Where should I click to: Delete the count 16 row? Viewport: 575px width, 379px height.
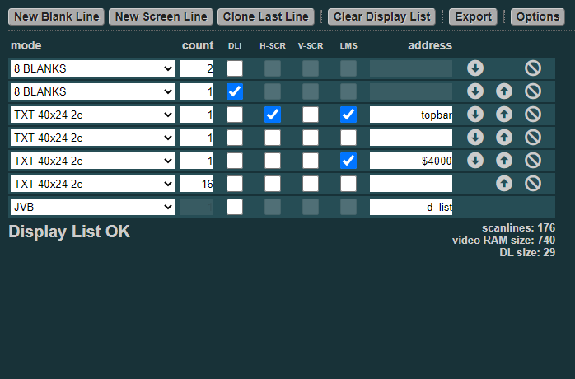pyautogui.click(x=533, y=184)
